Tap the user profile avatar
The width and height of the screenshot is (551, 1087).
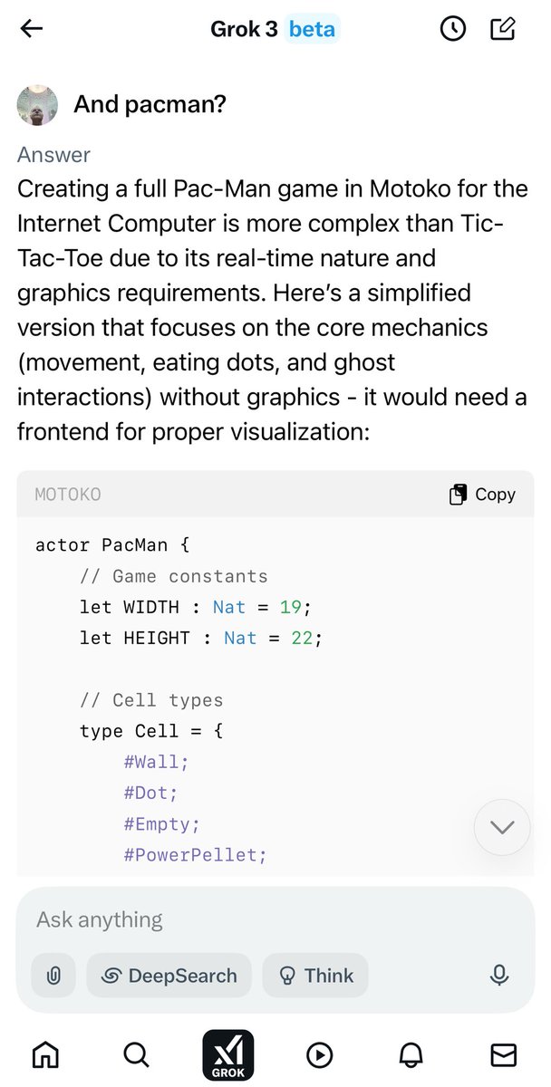tap(38, 106)
